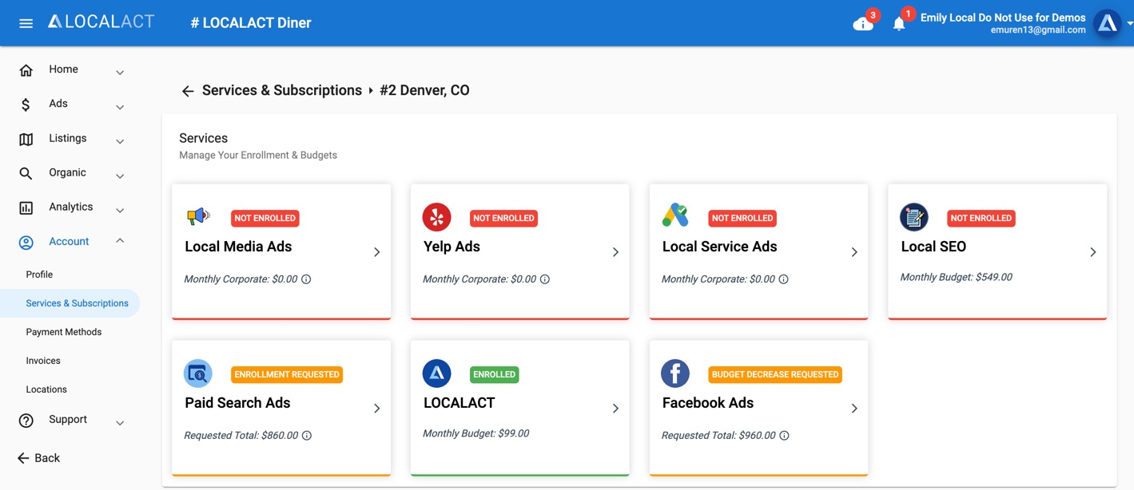Click Yelp Ads card title
1134x490 pixels.
[452, 247]
